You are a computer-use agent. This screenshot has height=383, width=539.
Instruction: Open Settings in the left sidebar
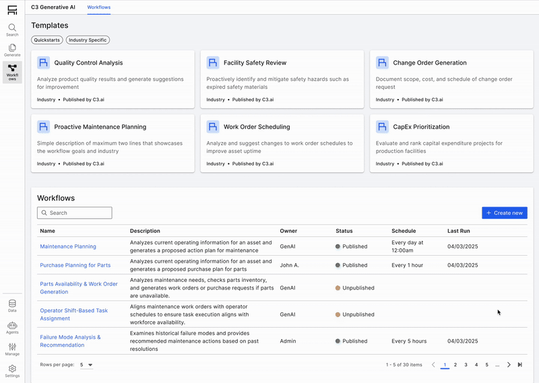point(12,371)
